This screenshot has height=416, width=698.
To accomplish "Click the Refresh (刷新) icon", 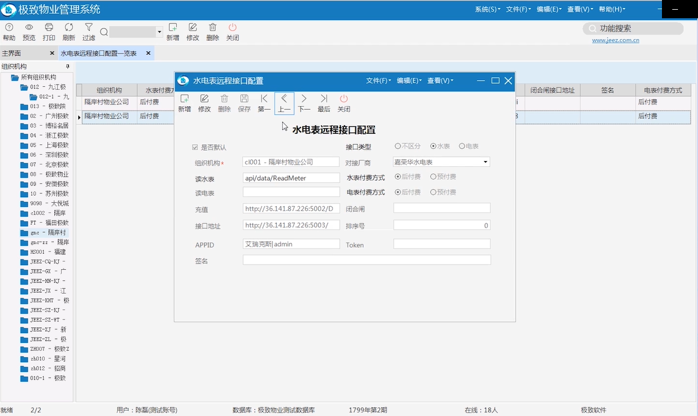I will (x=69, y=27).
